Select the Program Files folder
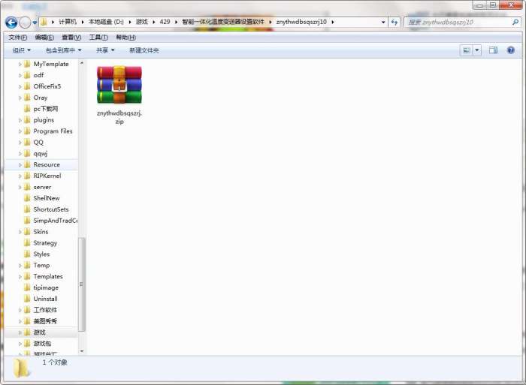526x385 pixels. [x=53, y=131]
